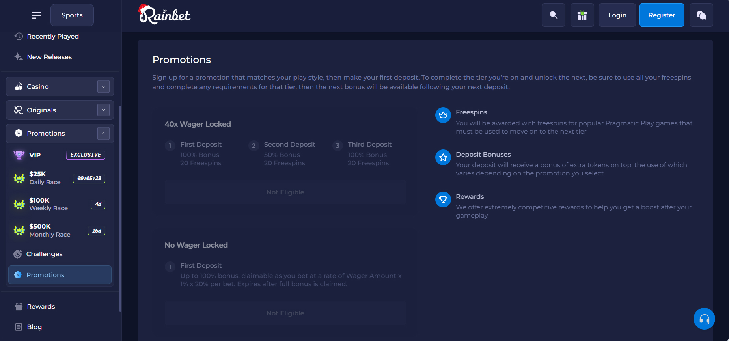Viewport: 729px width, 341px height.
Task: Click the Deposit Bonuses star icon
Action: coord(443,157)
